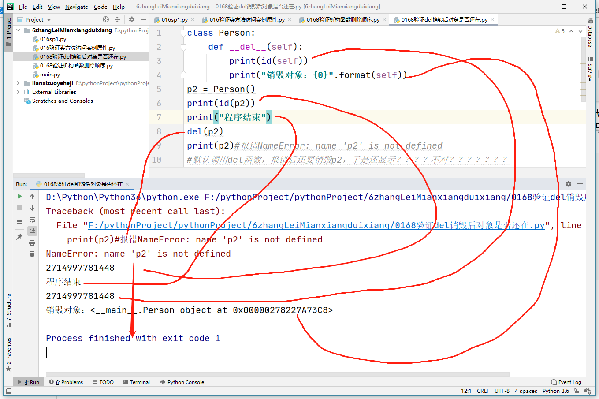The height and width of the screenshot is (399, 599).
Task: Open the Structure sidebar panel
Action: pyautogui.click(x=8, y=310)
